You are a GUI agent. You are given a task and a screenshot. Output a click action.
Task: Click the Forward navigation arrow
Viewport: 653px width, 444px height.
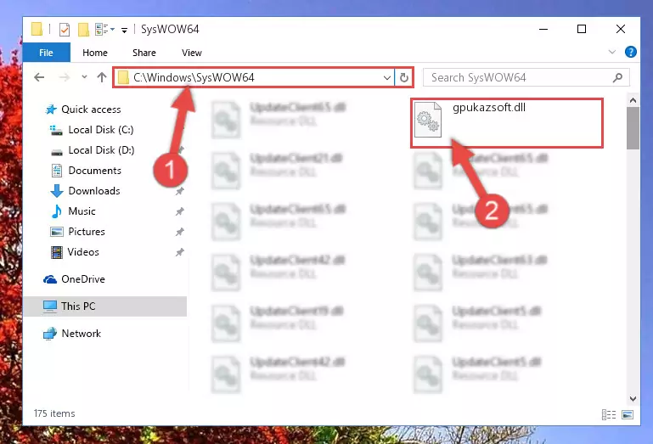pyautogui.click(x=65, y=77)
